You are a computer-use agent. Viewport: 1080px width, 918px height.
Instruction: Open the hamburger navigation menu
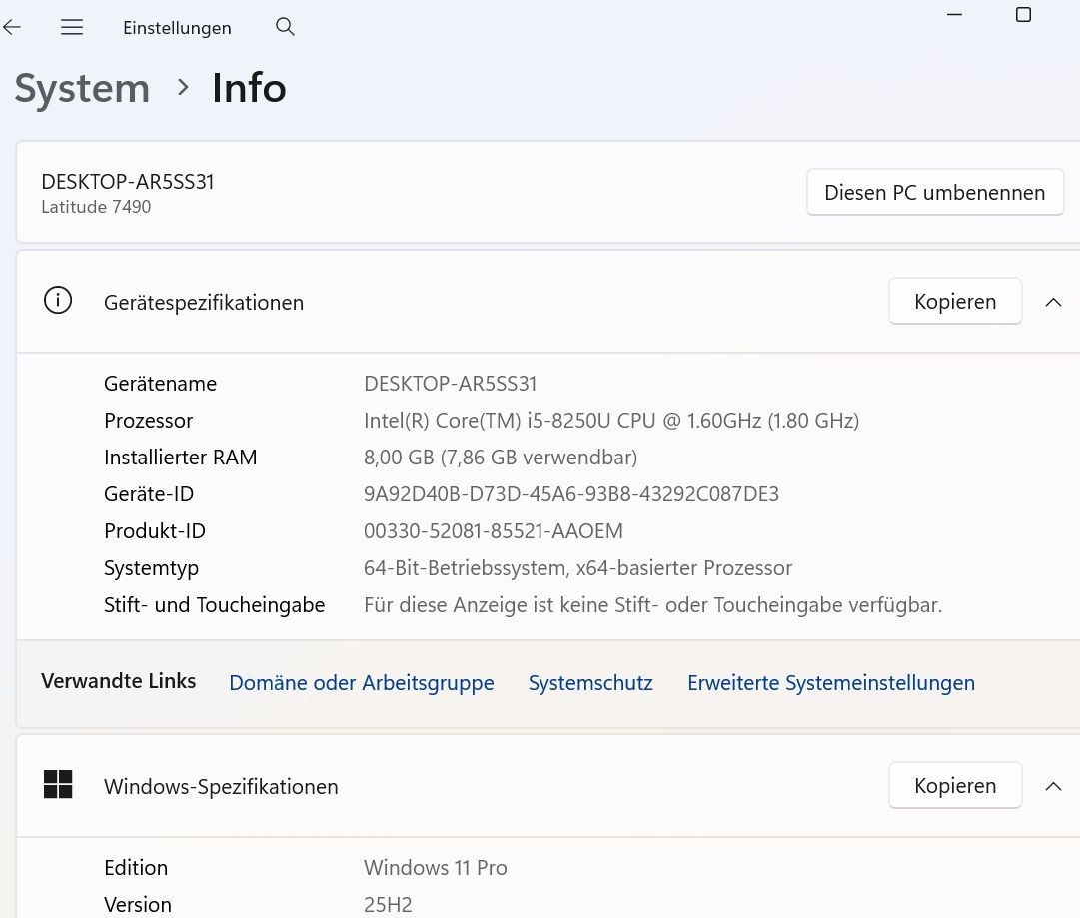click(72, 28)
